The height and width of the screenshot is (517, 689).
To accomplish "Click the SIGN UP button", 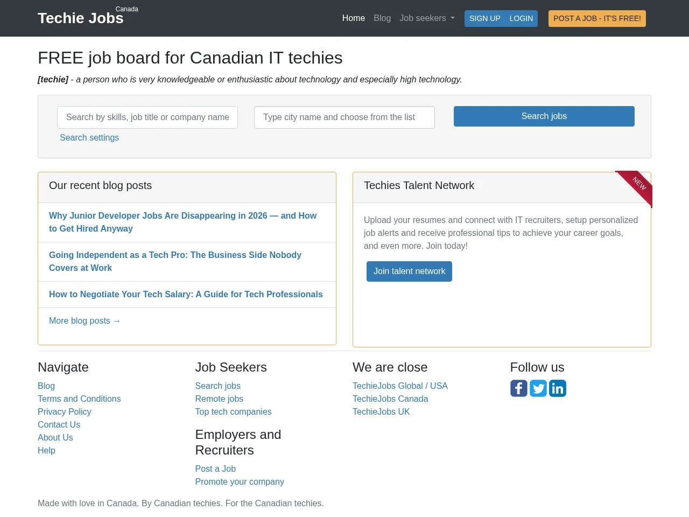I will [x=485, y=18].
